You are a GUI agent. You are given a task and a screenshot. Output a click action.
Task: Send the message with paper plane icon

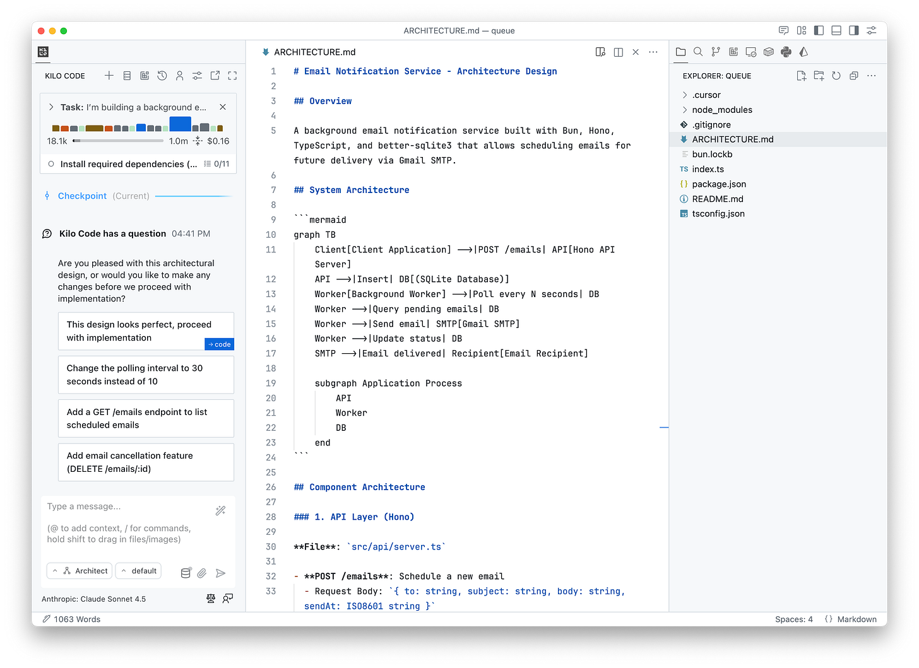pyautogui.click(x=220, y=573)
